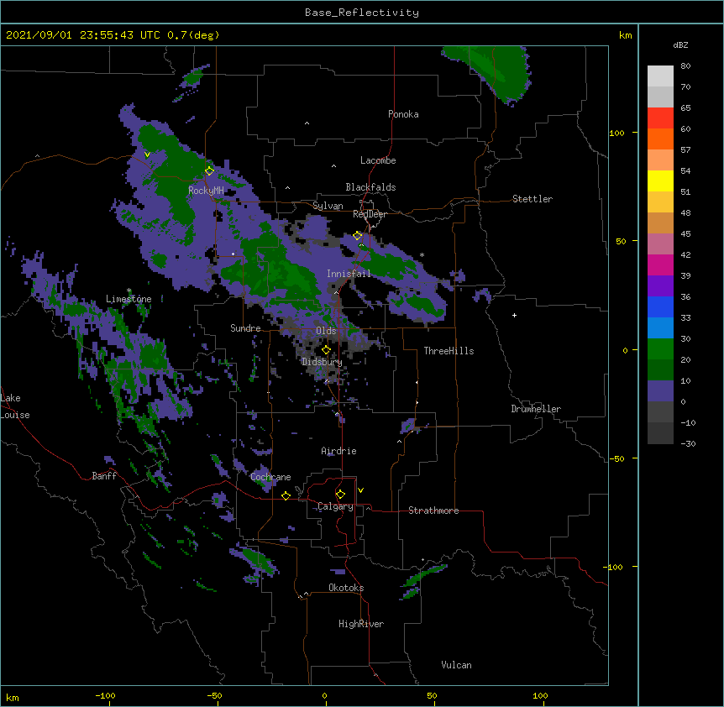Select the purple swatch between 39 and 36 dBZ
This screenshot has width=724, height=707.
coord(660,286)
